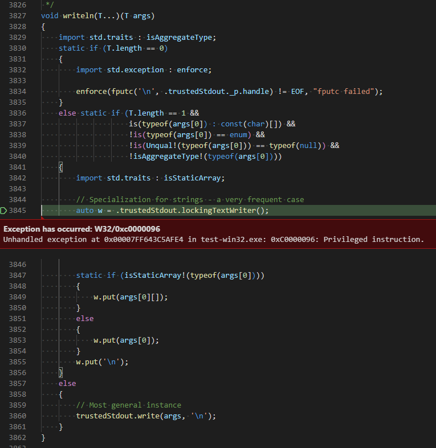Click 'w.put(args[0]);' on line 3853
436x448 pixels.
(x=126, y=340)
